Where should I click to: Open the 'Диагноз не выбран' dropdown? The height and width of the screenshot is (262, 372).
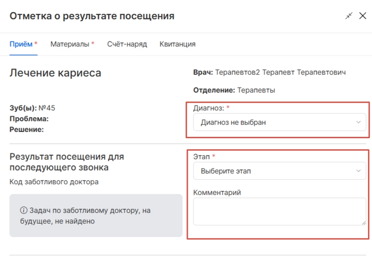coord(279,123)
